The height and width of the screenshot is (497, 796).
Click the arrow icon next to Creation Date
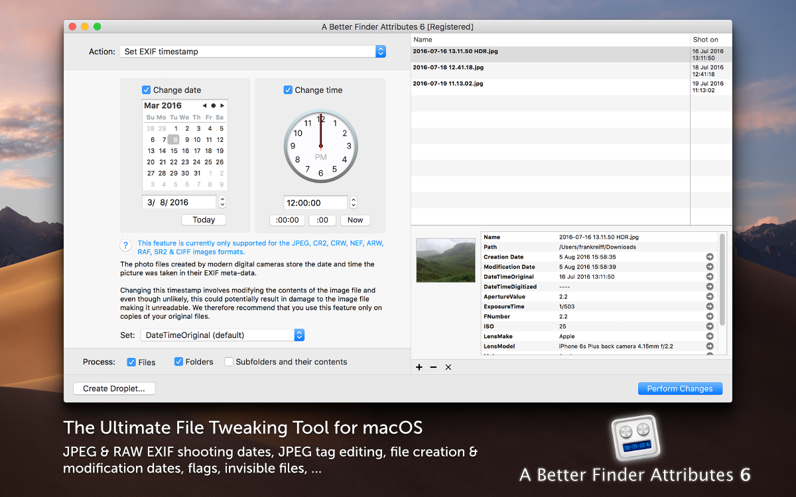[x=710, y=256]
